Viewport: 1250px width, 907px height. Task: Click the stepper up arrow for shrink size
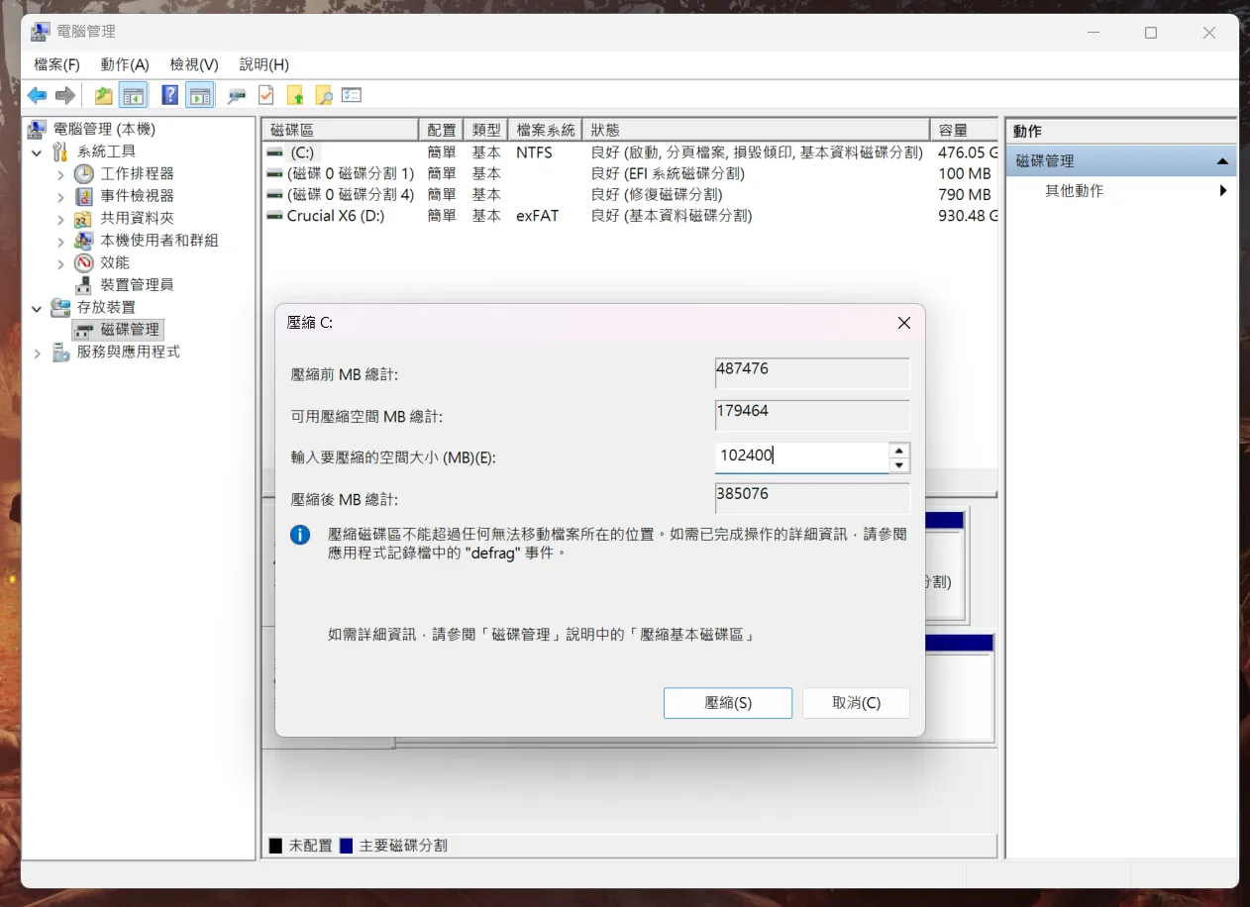click(x=898, y=451)
